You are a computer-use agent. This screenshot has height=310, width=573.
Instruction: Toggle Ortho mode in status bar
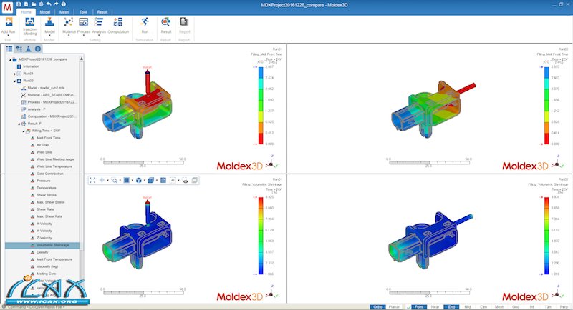pos(377,307)
